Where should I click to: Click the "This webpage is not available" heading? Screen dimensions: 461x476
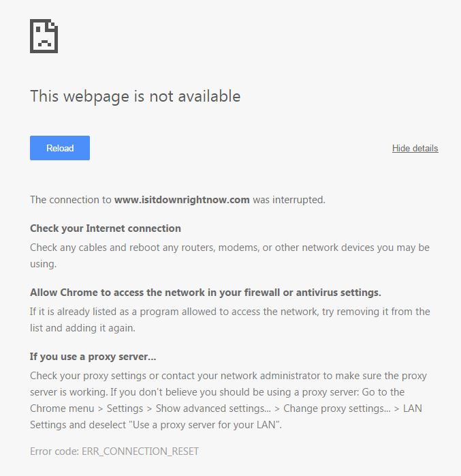[136, 96]
